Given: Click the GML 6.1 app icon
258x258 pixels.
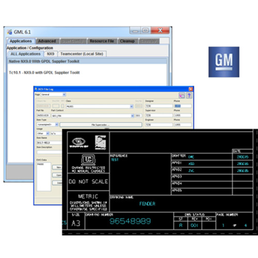Looking at the screenshot, I should click(9, 32).
